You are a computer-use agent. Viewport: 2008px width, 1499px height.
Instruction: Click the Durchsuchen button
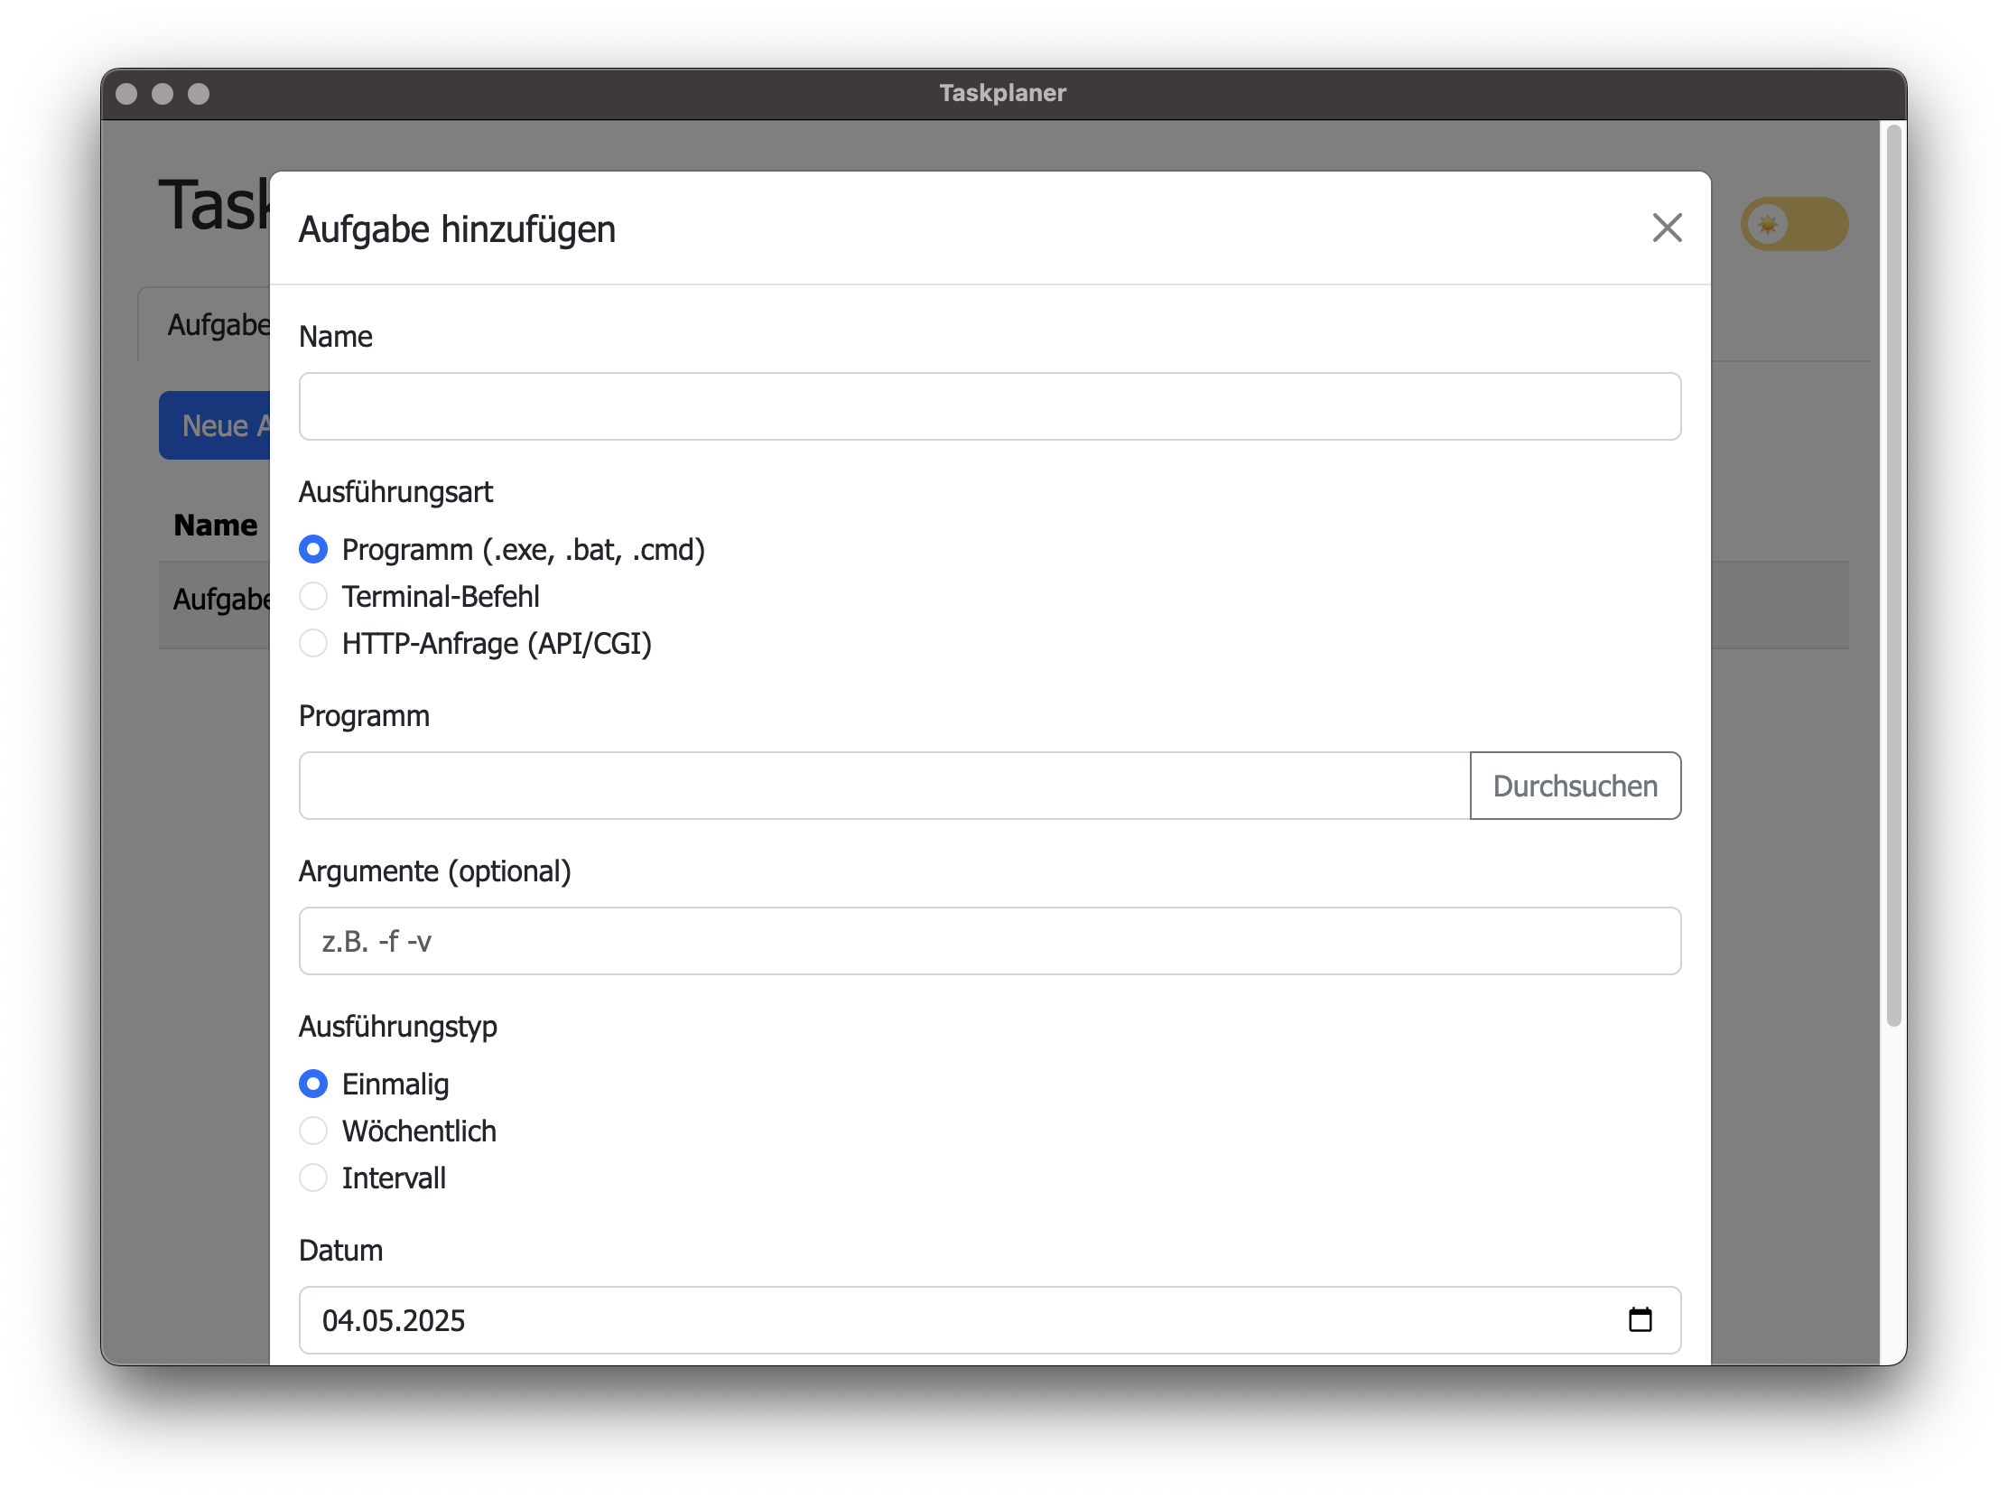(1575, 786)
